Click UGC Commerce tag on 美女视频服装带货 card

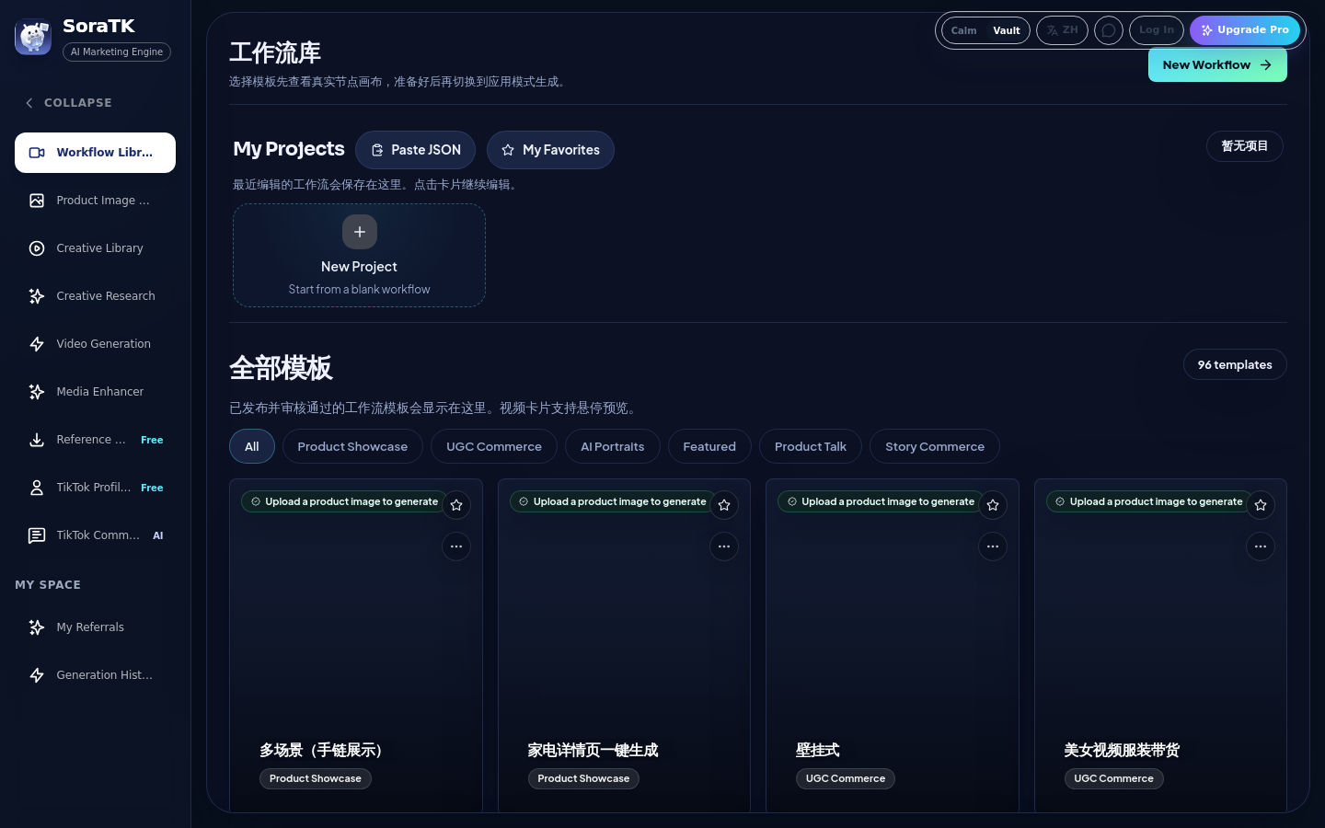pyautogui.click(x=1113, y=778)
